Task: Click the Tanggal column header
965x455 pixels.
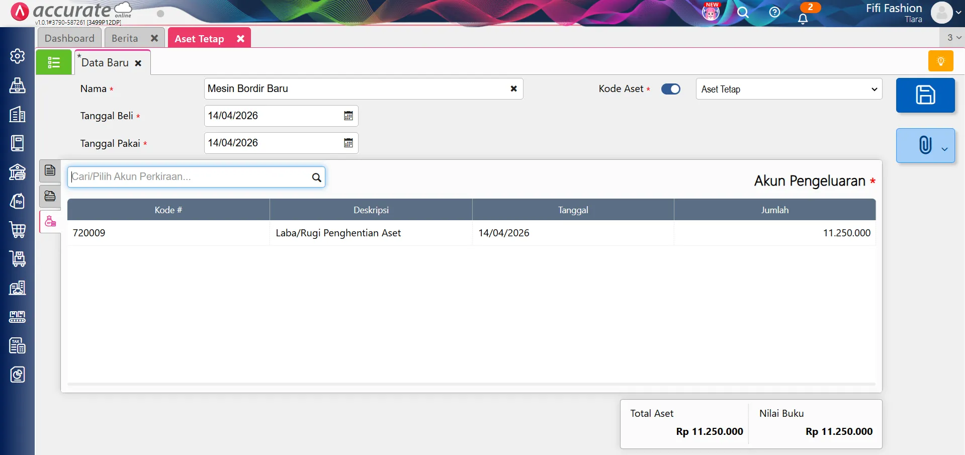Action: (573, 210)
